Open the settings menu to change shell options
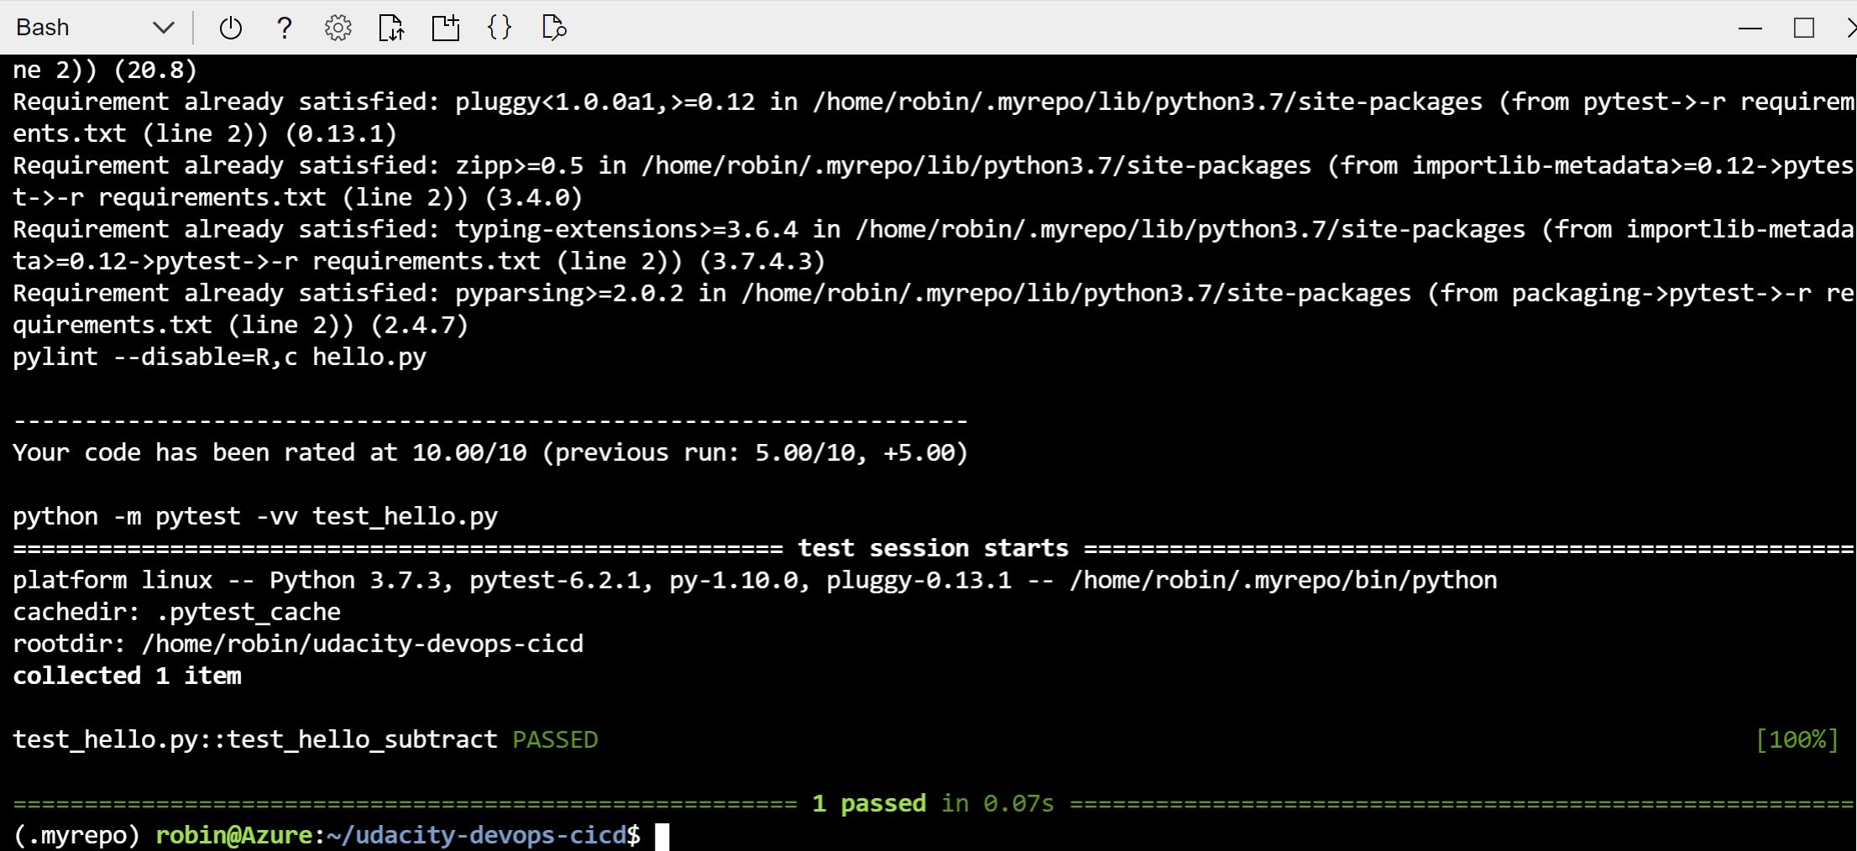 click(x=337, y=27)
